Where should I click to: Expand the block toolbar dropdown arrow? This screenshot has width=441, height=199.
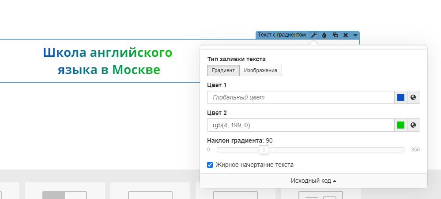click(x=355, y=35)
